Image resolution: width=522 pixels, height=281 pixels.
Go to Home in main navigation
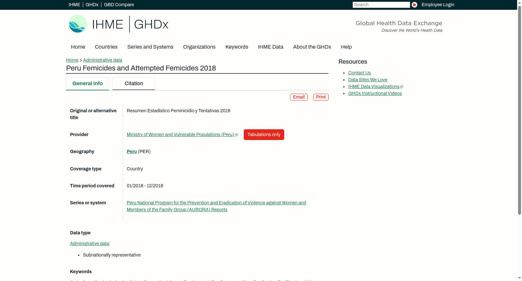(x=78, y=47)
